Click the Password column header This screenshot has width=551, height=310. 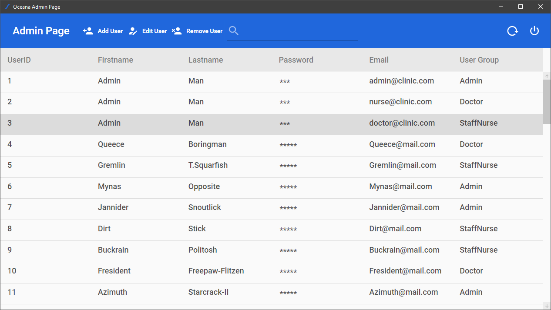pos(296,60)
